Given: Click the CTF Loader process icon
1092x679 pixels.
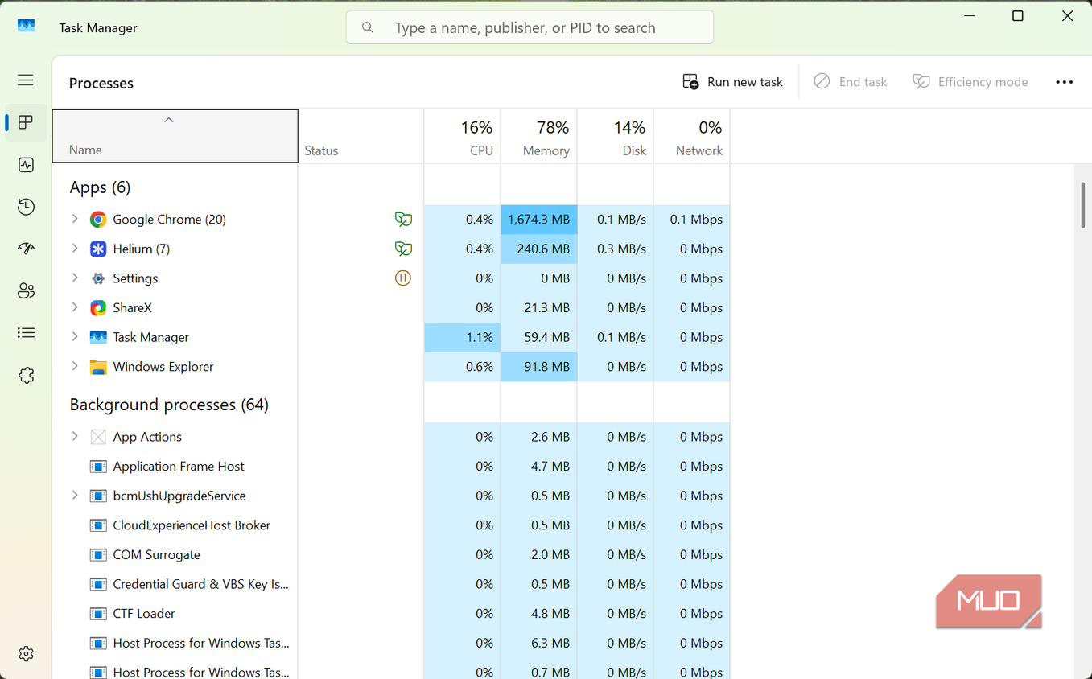Looking at the screenshot, I should [x=98, y=614].
